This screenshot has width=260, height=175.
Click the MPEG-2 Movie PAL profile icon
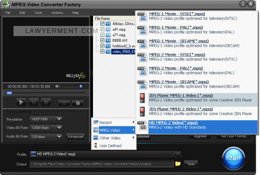(x=142, y=71)
